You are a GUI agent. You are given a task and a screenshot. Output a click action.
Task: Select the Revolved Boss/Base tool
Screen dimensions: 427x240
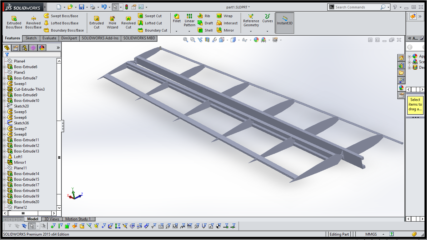click(x=33, y=22)
